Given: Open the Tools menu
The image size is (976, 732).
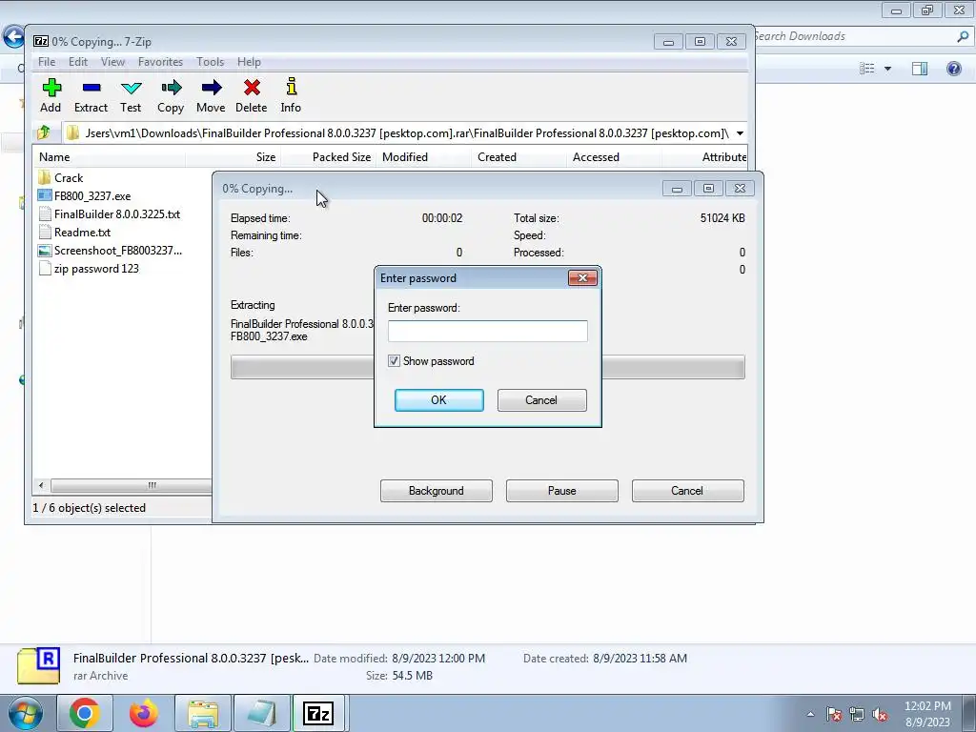Looking at the screenshot, I should 210,62.
